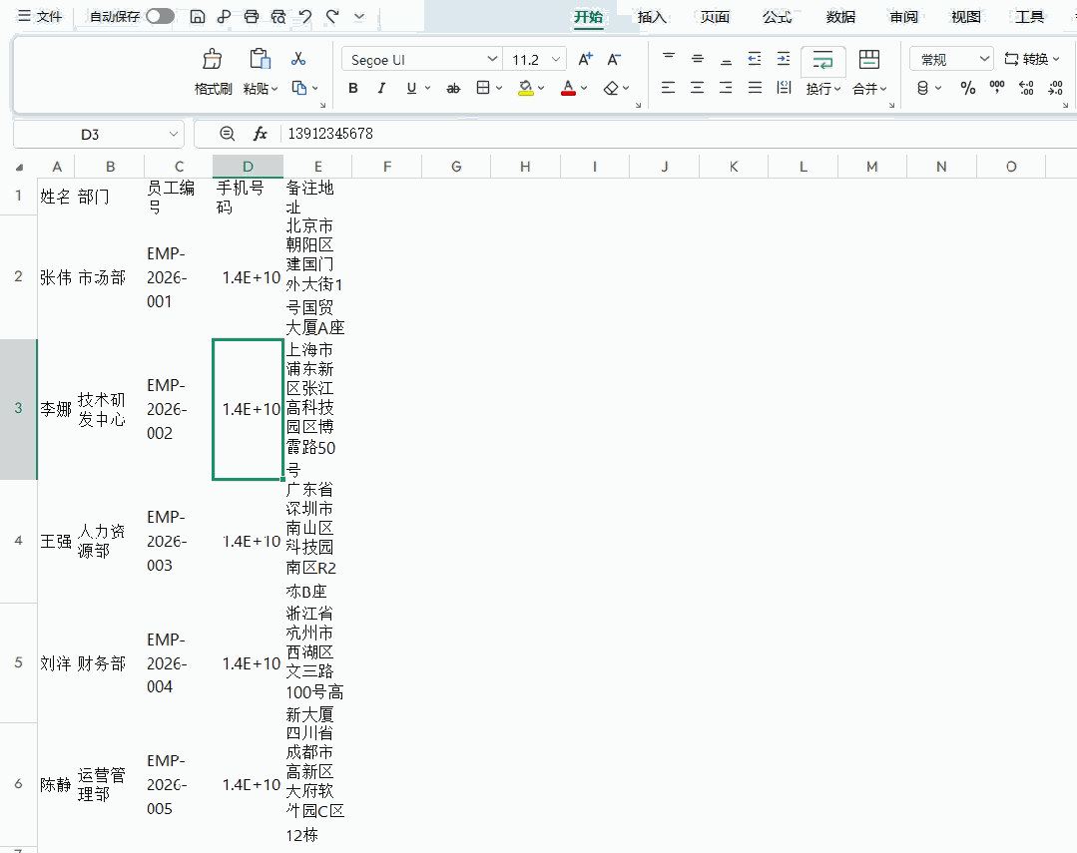This screenshot has width=1077, height=853.
Task: Open the File (文件) menu
Action: tap(39, 17)
